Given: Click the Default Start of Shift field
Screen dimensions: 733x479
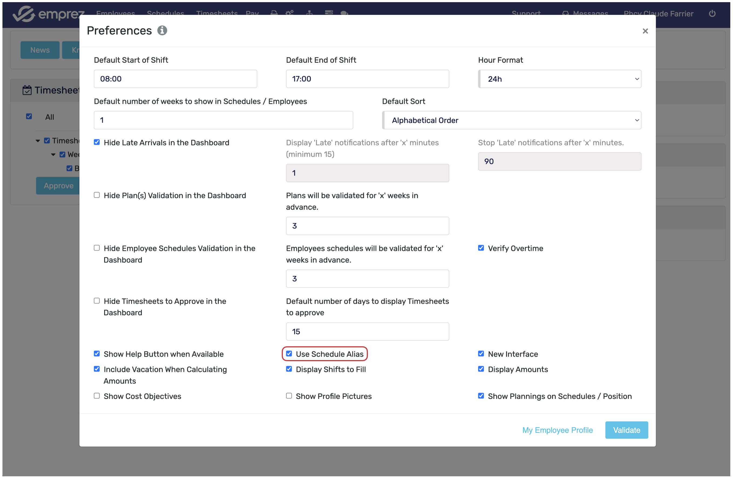Looking at the screenshot, I should pos(175,79).
